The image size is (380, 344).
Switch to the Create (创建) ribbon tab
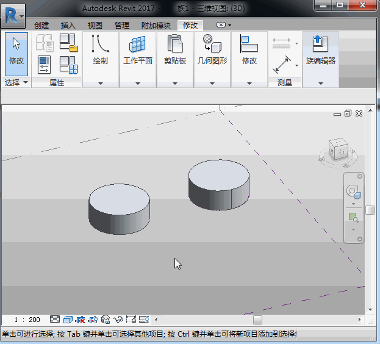(41, 26)
